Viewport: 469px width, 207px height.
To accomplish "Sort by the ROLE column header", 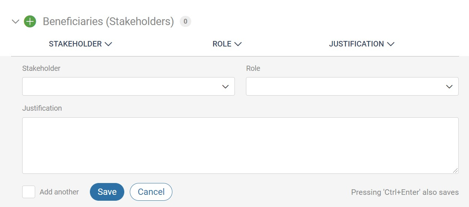I will tap(222, 44).
